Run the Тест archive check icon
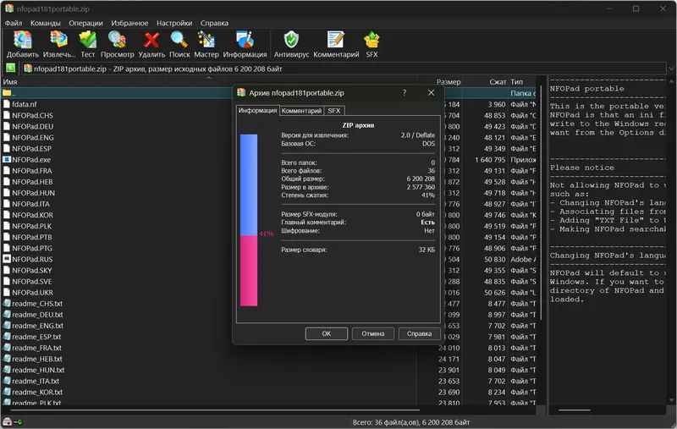The image size is (677, 429). [88, 40]
